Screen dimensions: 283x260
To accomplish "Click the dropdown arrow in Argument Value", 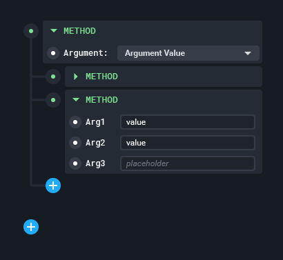I will point(248,53).
